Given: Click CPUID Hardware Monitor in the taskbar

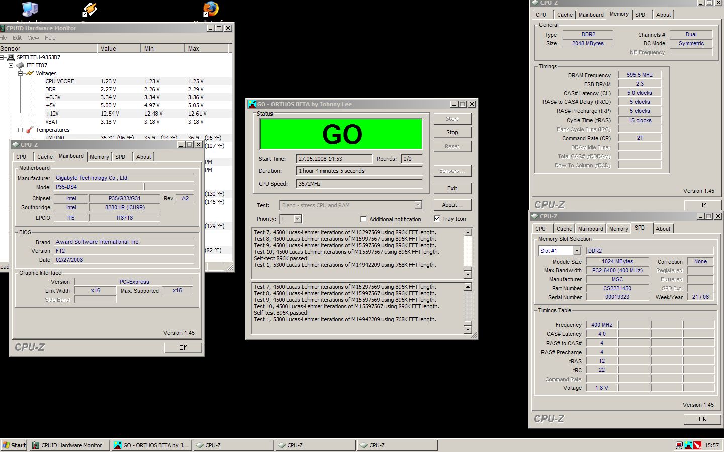Looking at the screenshot, I should 70,445.
